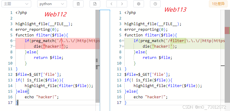Viewport: 230px width, 111px height.
Task: Click the right pane red diff overview marker
Action: 227,30
